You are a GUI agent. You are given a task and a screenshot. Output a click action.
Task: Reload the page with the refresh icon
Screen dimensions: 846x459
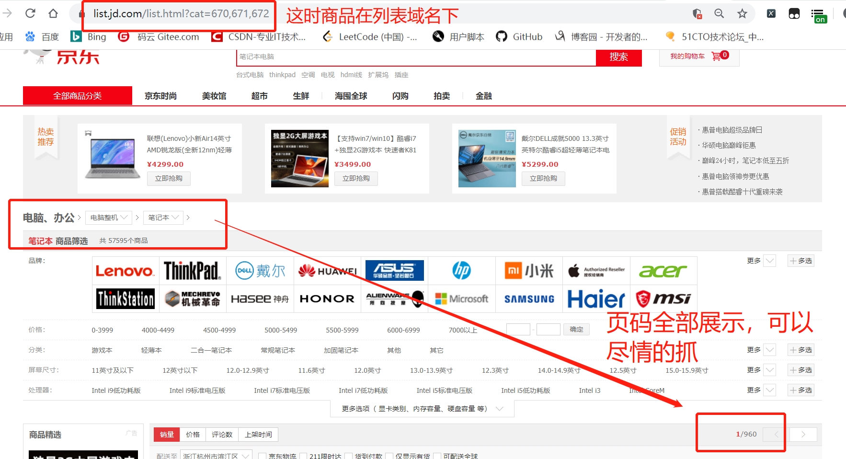[30, 13]
